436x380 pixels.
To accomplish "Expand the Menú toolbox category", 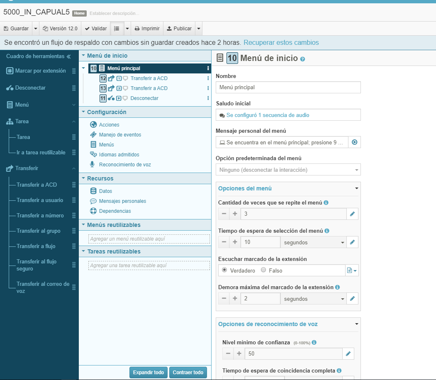I will (x=74, y=105).
